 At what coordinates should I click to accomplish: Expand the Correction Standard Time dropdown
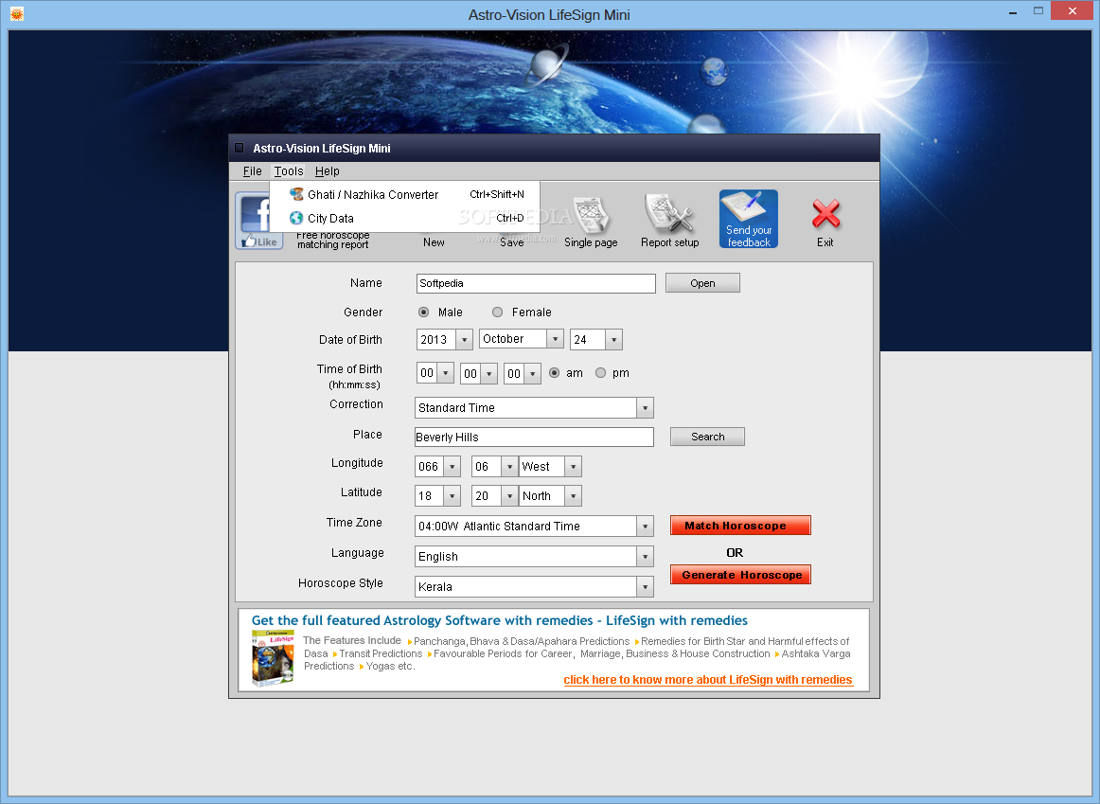[645, 408]
